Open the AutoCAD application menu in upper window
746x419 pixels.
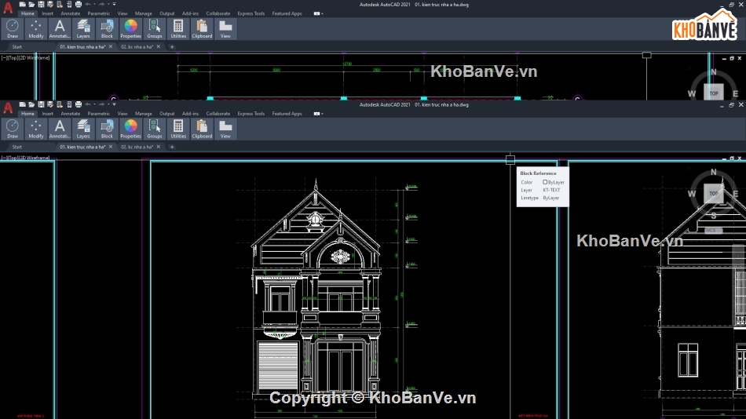point(8,8)
